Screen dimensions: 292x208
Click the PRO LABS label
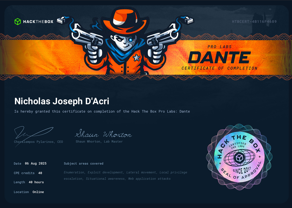220,47
